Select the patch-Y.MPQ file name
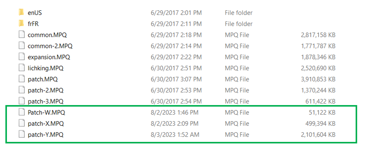The height and width of the screenshot is (158, 366). [45, 135]
